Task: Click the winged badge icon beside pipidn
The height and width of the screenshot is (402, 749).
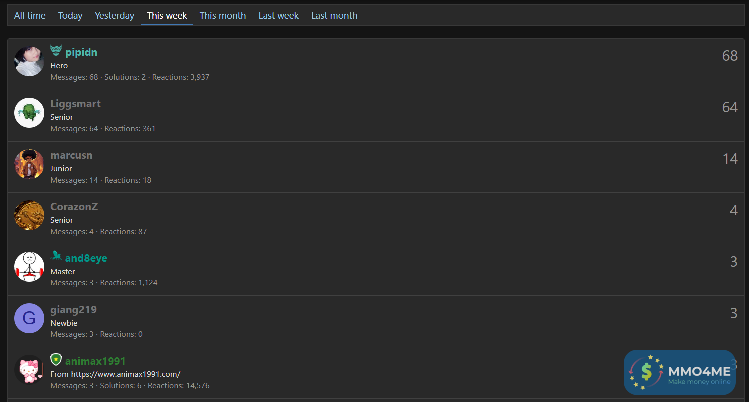Action: click(x=56, y=51)
